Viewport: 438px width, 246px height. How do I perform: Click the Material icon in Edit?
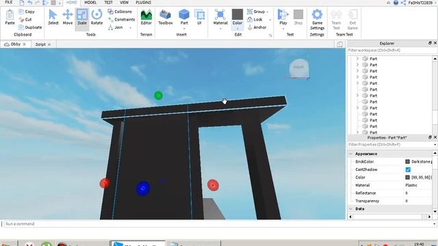point(220,15)
